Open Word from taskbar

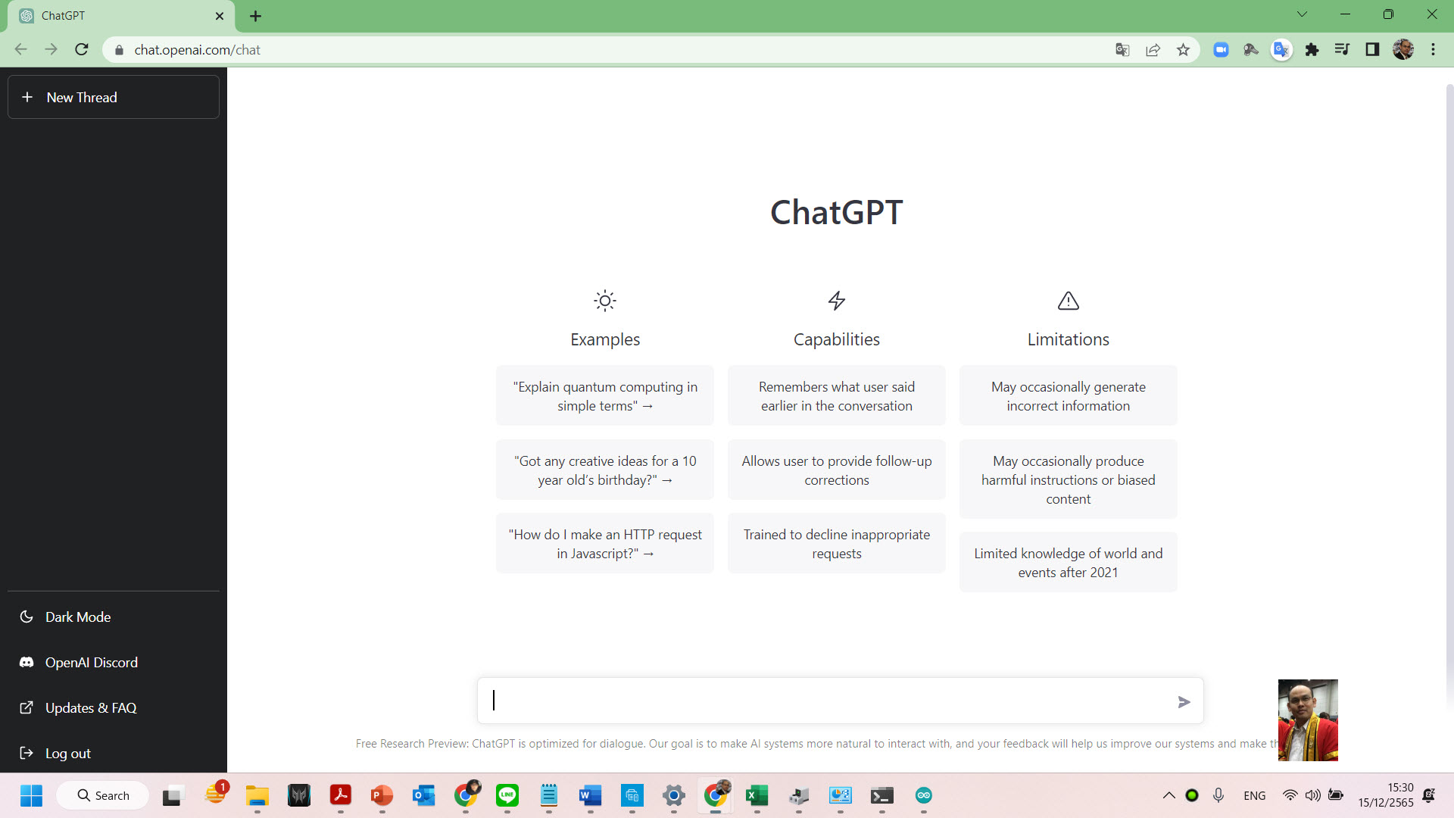[x=590, y=795]
